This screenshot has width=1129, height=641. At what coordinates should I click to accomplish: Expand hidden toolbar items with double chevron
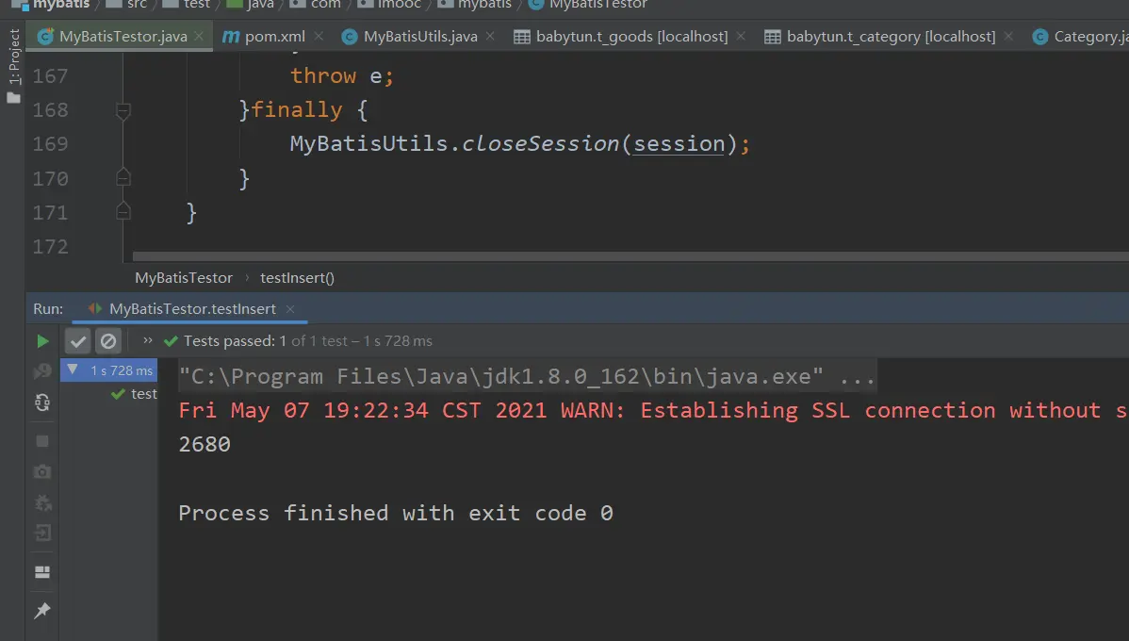[x=148, y=341]
